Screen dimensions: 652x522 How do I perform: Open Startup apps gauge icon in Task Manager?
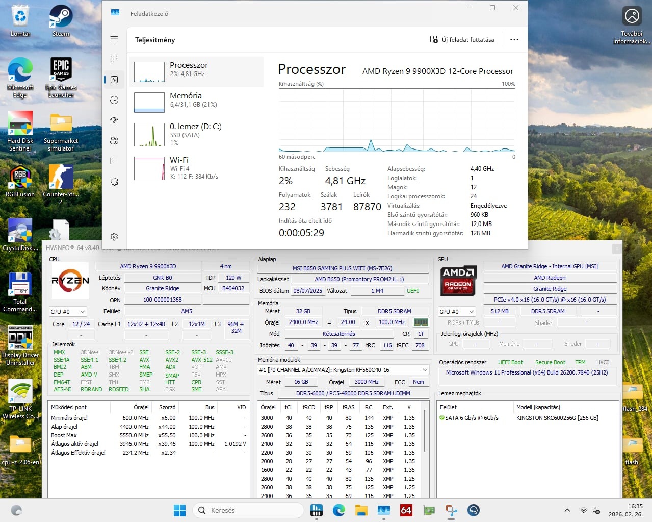click(114, 120)
